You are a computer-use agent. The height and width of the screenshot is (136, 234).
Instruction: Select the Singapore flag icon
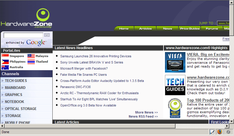[x=5, y=56]
